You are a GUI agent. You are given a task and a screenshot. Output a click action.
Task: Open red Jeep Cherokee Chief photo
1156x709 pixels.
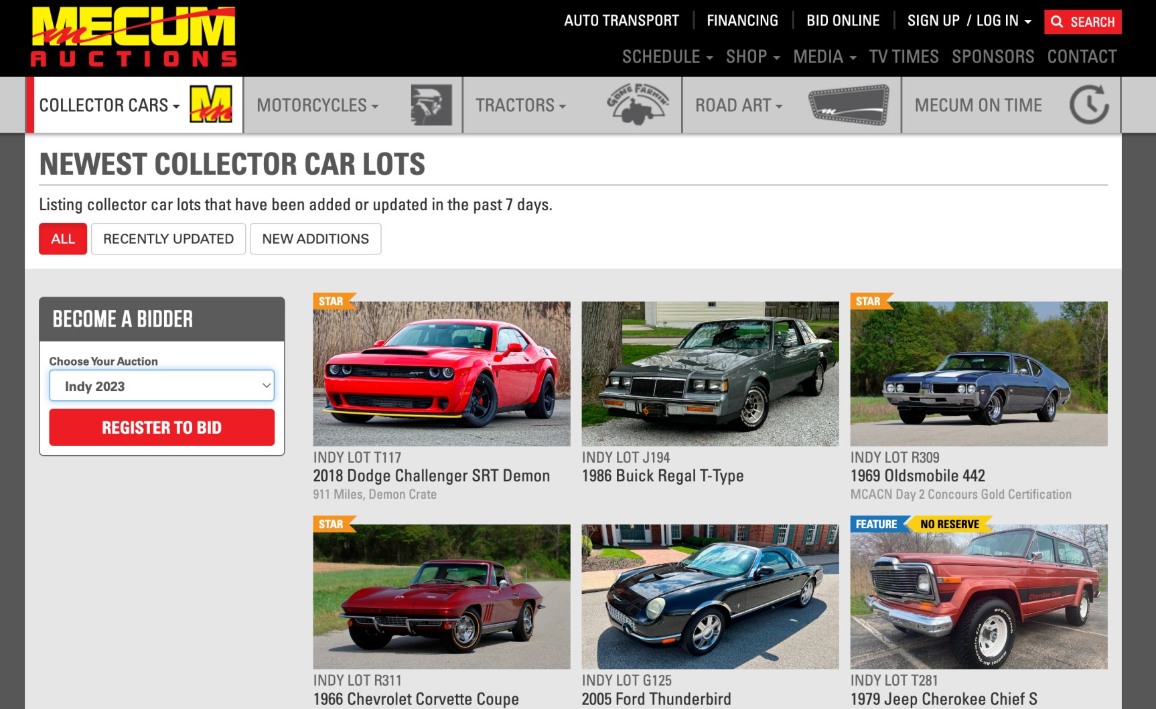(979, 597)
